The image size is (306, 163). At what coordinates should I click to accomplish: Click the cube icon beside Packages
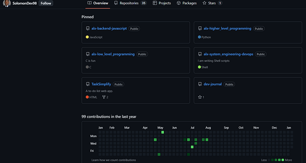[x=178, y=3]
